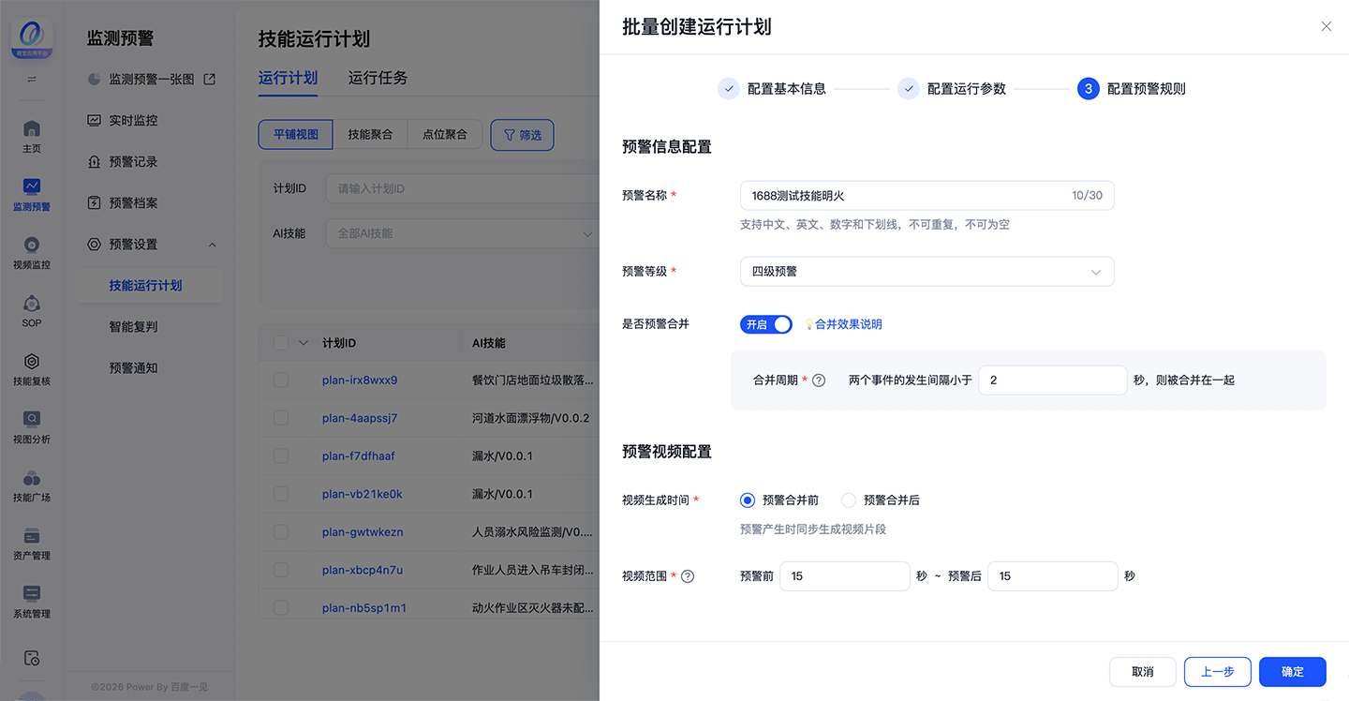Check the box for plan-4aapssj7

pyautogui.click(x=281, y=418)
